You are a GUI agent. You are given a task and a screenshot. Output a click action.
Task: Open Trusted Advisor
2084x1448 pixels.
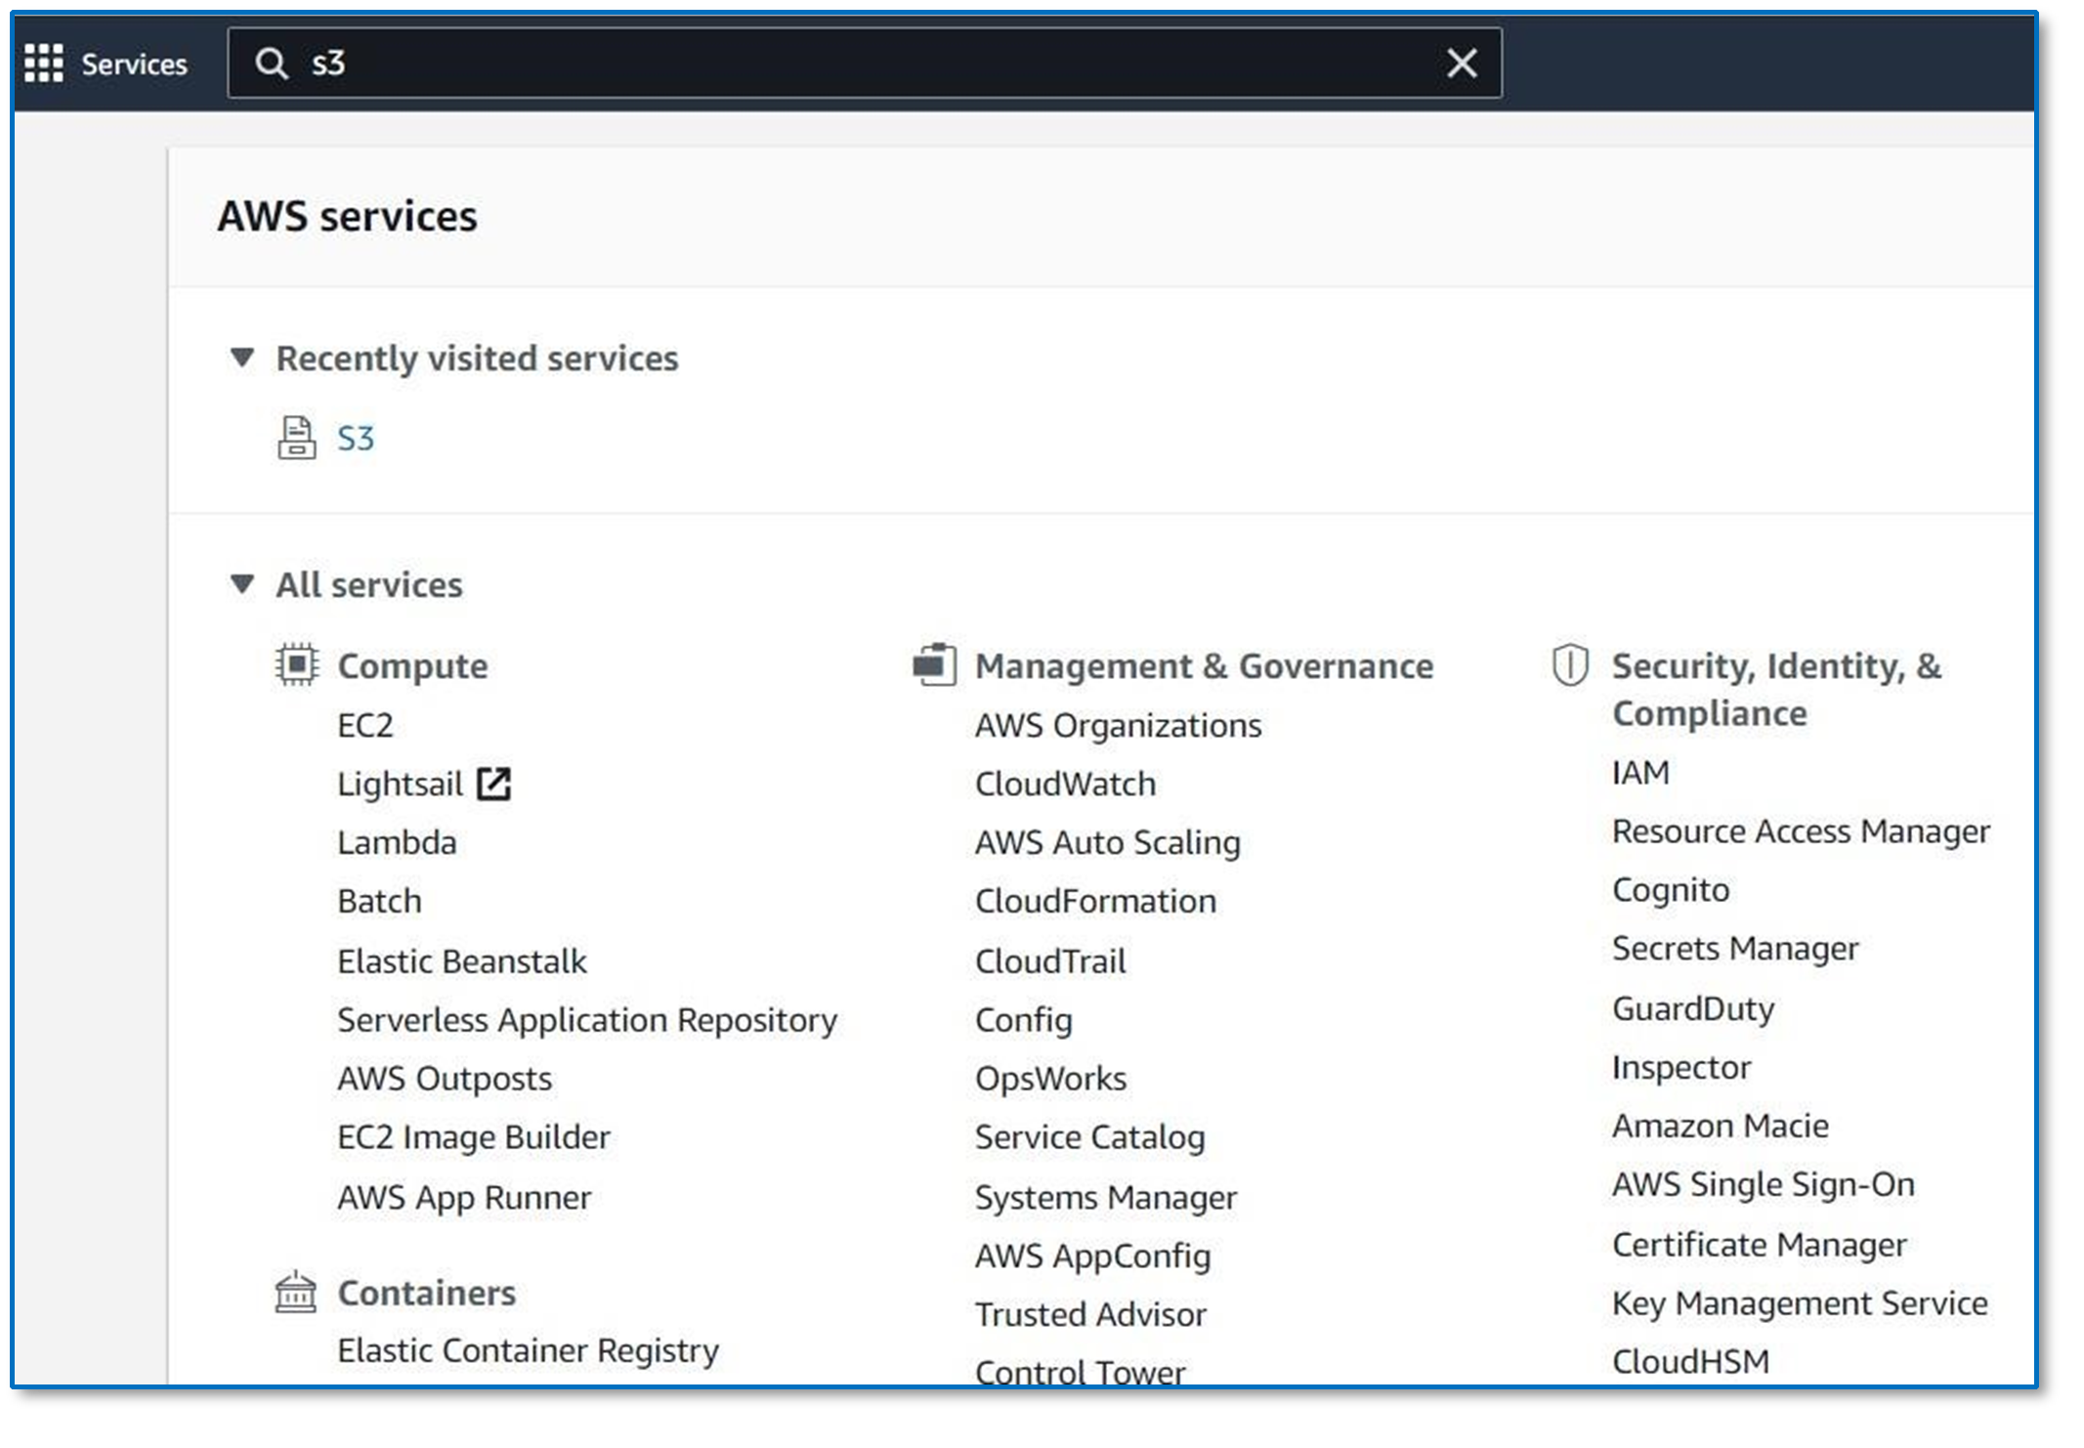1091,1314
